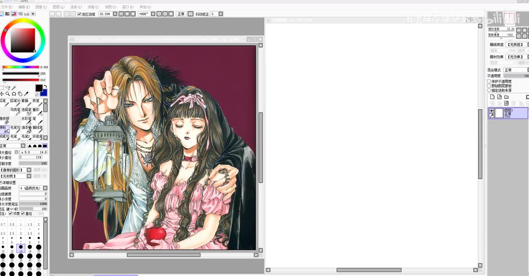
Task: Flip view horizontally in top toolbar
Action: coord(191,14)
